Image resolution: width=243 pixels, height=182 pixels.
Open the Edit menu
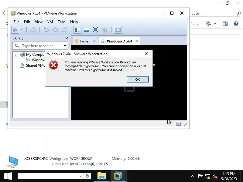pyautogui.click(x=27, y=22)
